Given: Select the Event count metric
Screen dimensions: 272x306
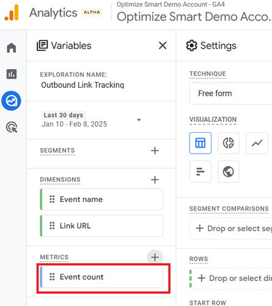Looking at the screenshot, I should click(x=101, y=277).
